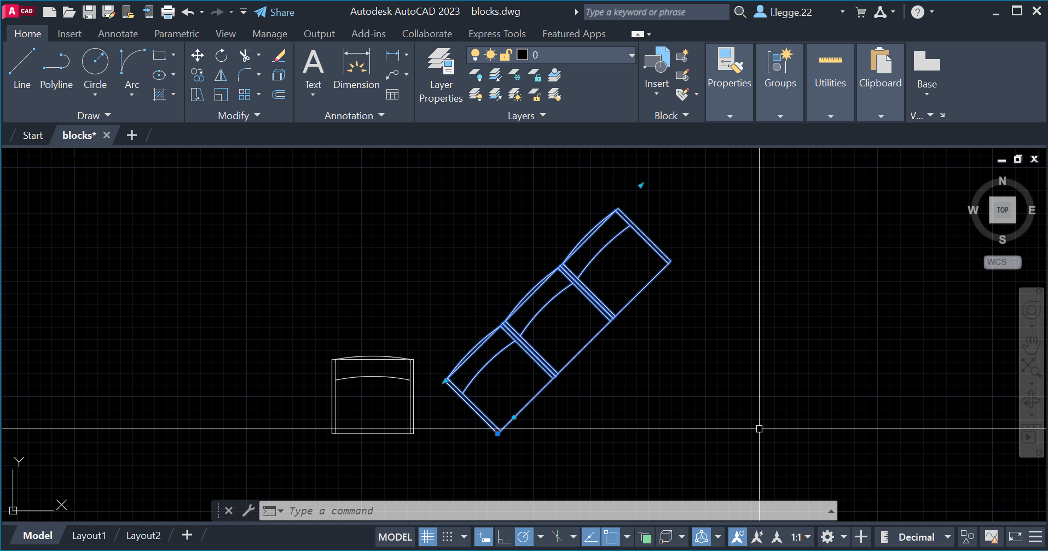Open the layer selection dropdown
Image resolution: width=1048 pixels, height=551 pixels.
(631, 55)
